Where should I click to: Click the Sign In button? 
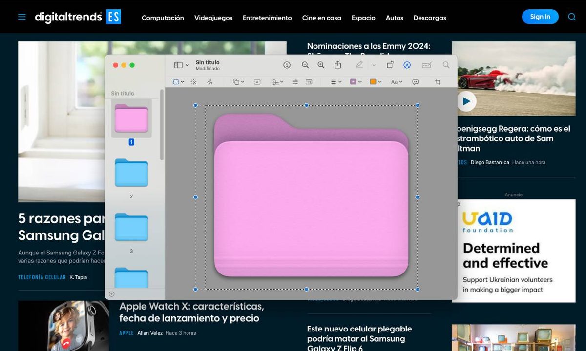click(x=540, y=16)
